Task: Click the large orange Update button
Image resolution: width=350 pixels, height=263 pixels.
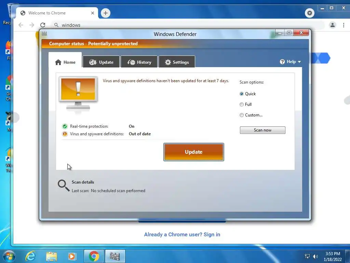Action: [193, 152]
